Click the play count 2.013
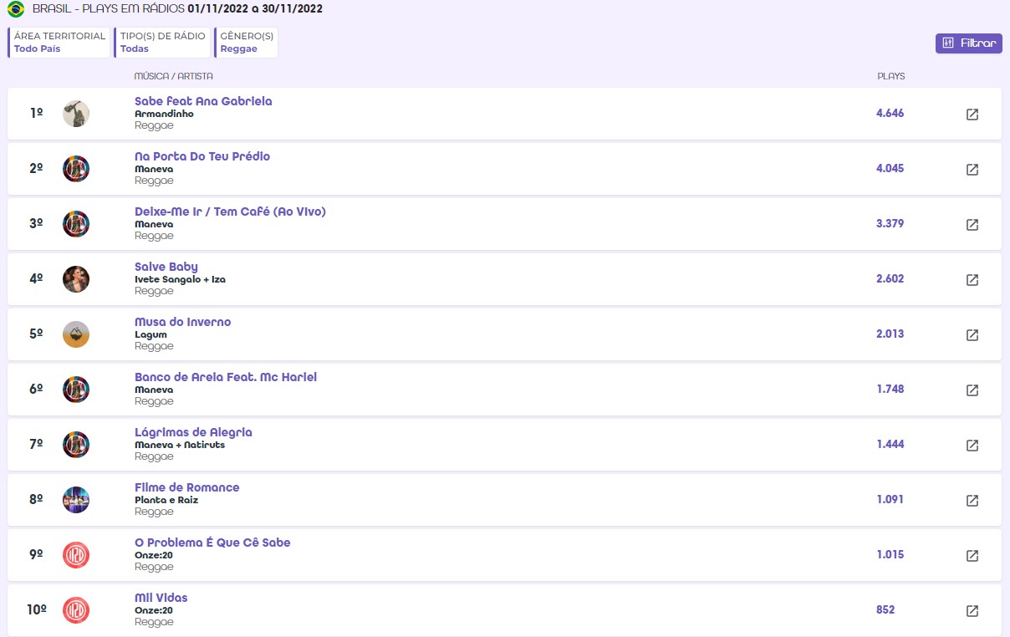 click(x=890, y=334)
